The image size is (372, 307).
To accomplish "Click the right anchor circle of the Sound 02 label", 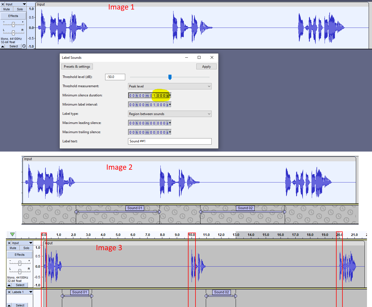I will 285,212.
